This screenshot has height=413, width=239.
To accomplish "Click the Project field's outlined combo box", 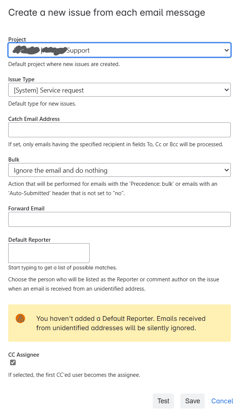I will 119,50.
